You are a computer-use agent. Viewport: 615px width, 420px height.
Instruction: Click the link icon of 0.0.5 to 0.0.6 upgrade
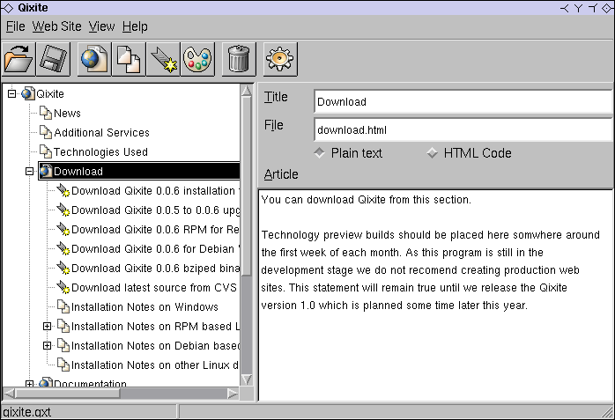coord(63,210)
